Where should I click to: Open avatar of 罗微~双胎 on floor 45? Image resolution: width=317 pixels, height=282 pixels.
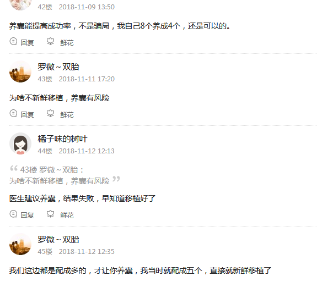click(x=20, y=244)
